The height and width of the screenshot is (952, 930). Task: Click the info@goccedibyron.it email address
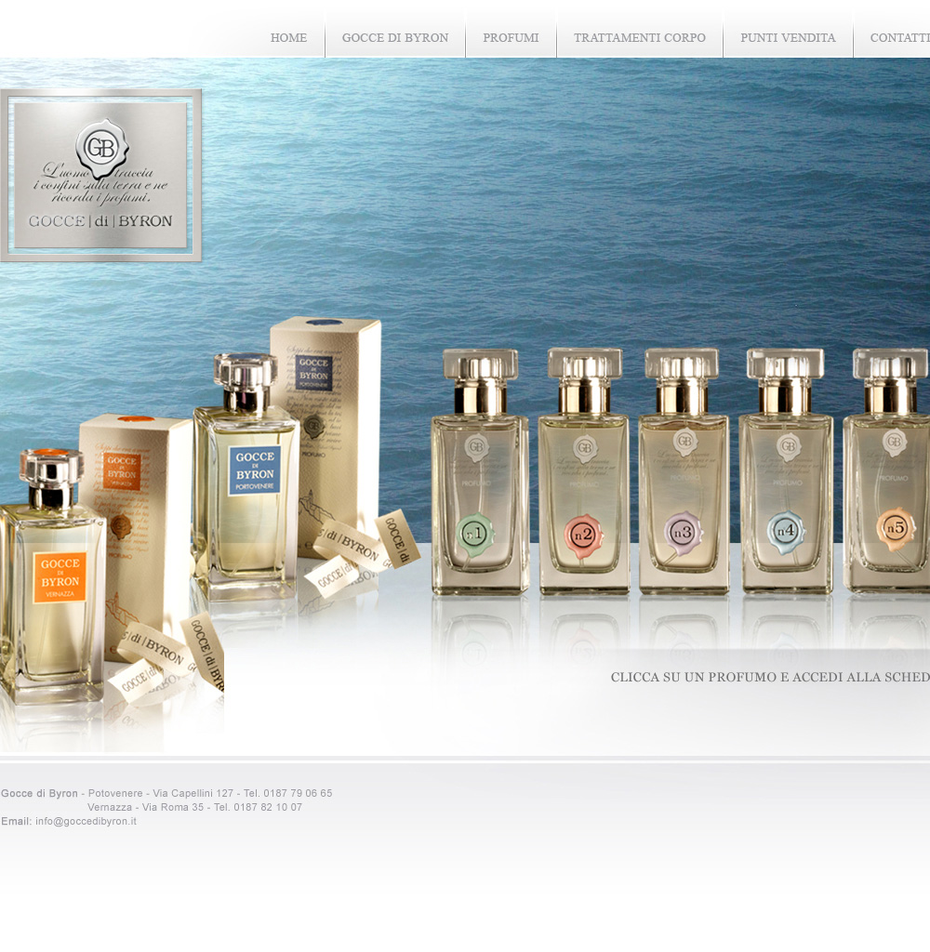click(86, 822)
